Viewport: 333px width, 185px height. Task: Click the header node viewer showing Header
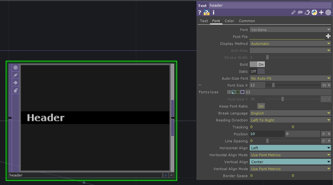tap(95, 118)
